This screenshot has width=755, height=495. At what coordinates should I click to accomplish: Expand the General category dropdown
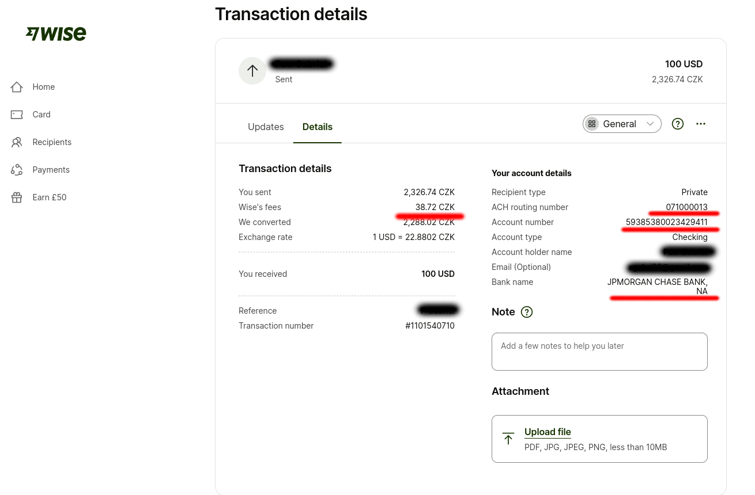622,124
